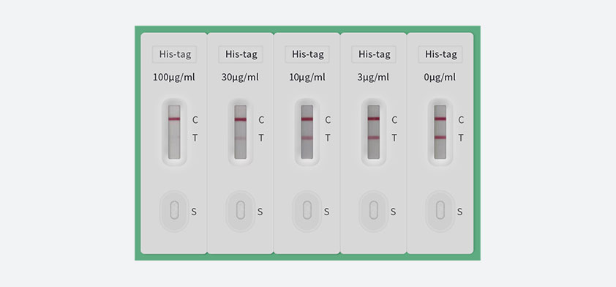Click the His-tag label on 3µg/ml cassette

point(374,54)
